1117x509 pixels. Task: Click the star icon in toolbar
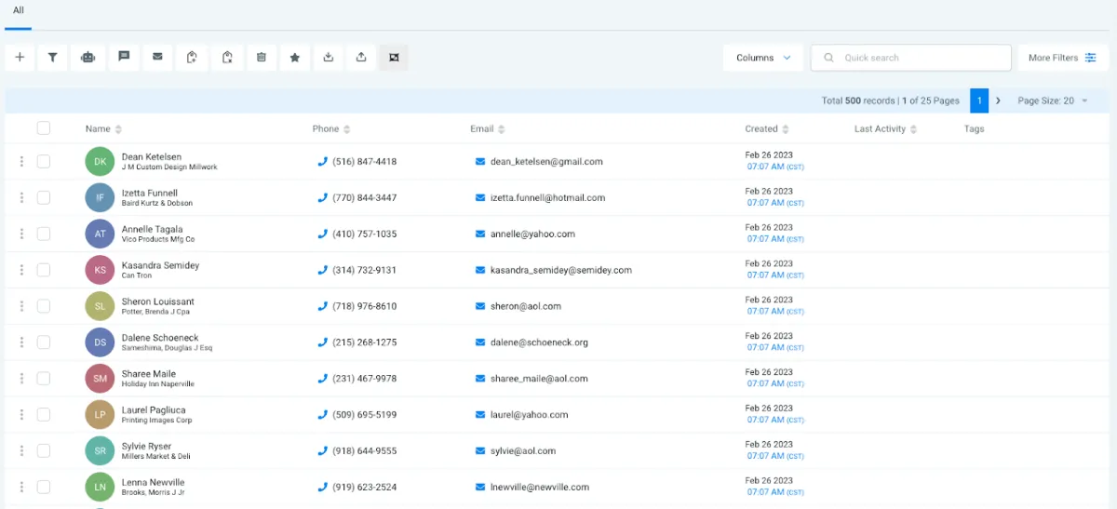click(295, 58)
